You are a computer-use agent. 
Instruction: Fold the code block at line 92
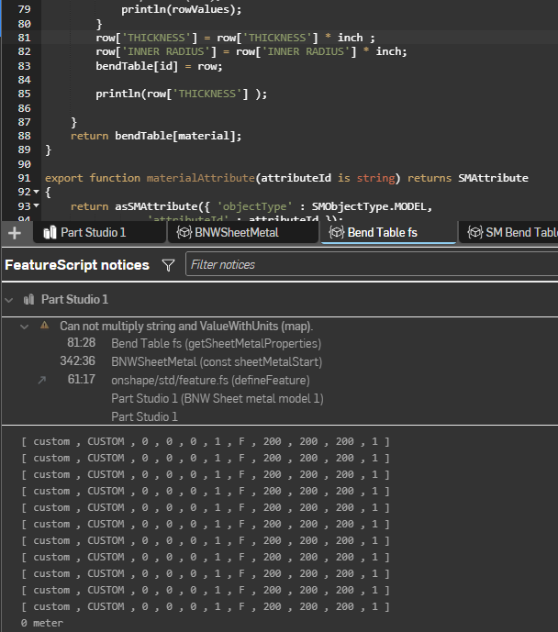tap(36, 193)
